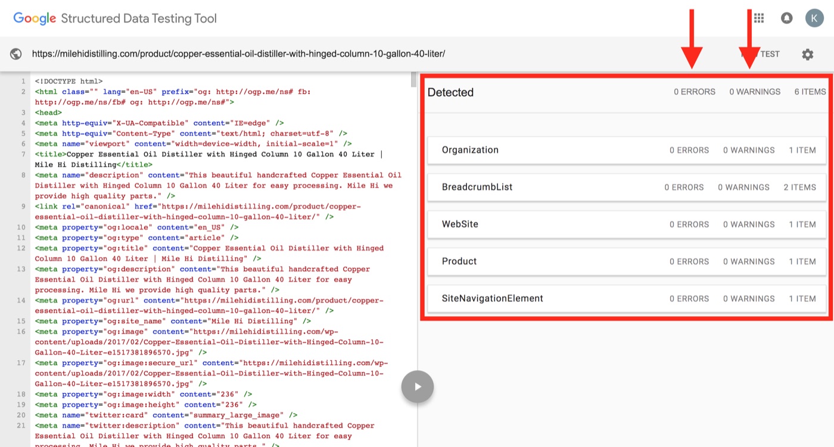Click code line number 9
The width and height of the screenshot is (834, 447).
[23, 207]
